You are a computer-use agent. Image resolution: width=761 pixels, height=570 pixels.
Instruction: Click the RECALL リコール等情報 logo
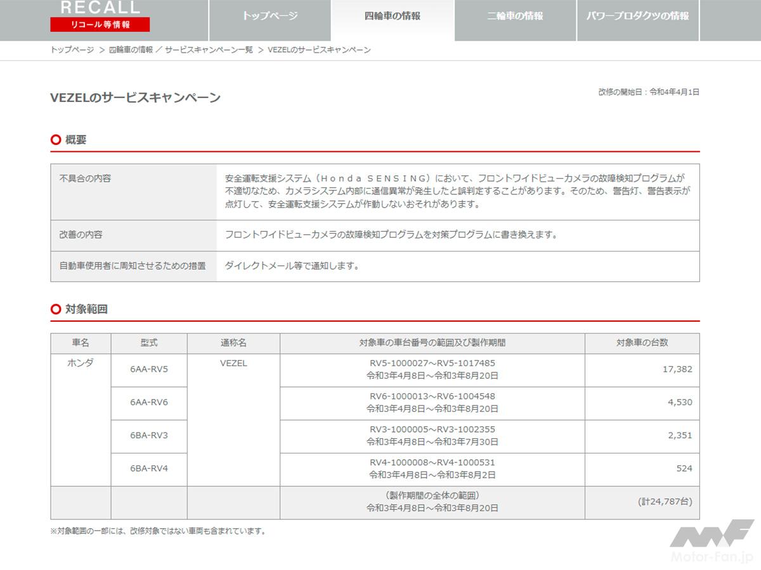click(100, 16)
